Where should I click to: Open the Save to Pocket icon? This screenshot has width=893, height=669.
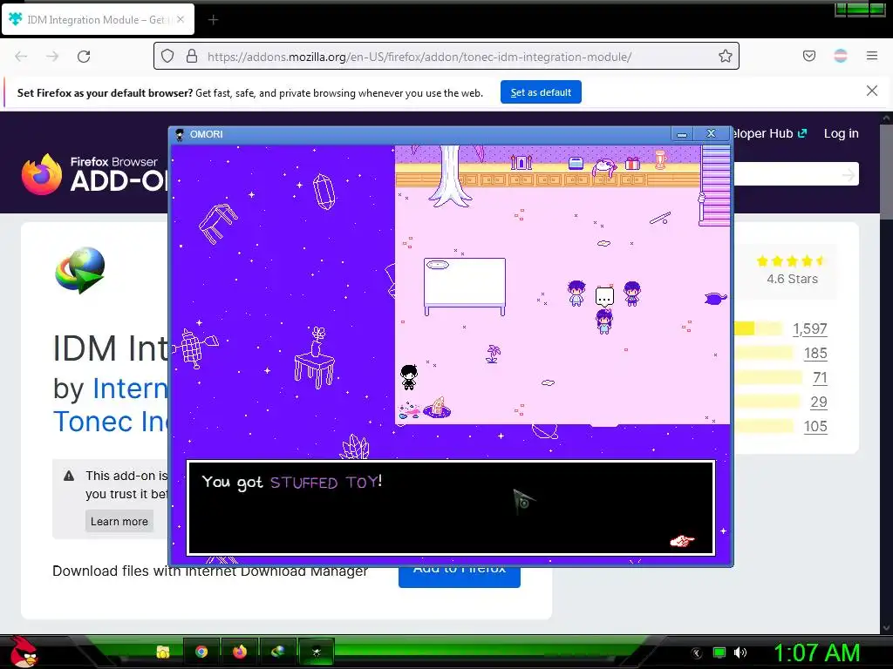(808, 56)
